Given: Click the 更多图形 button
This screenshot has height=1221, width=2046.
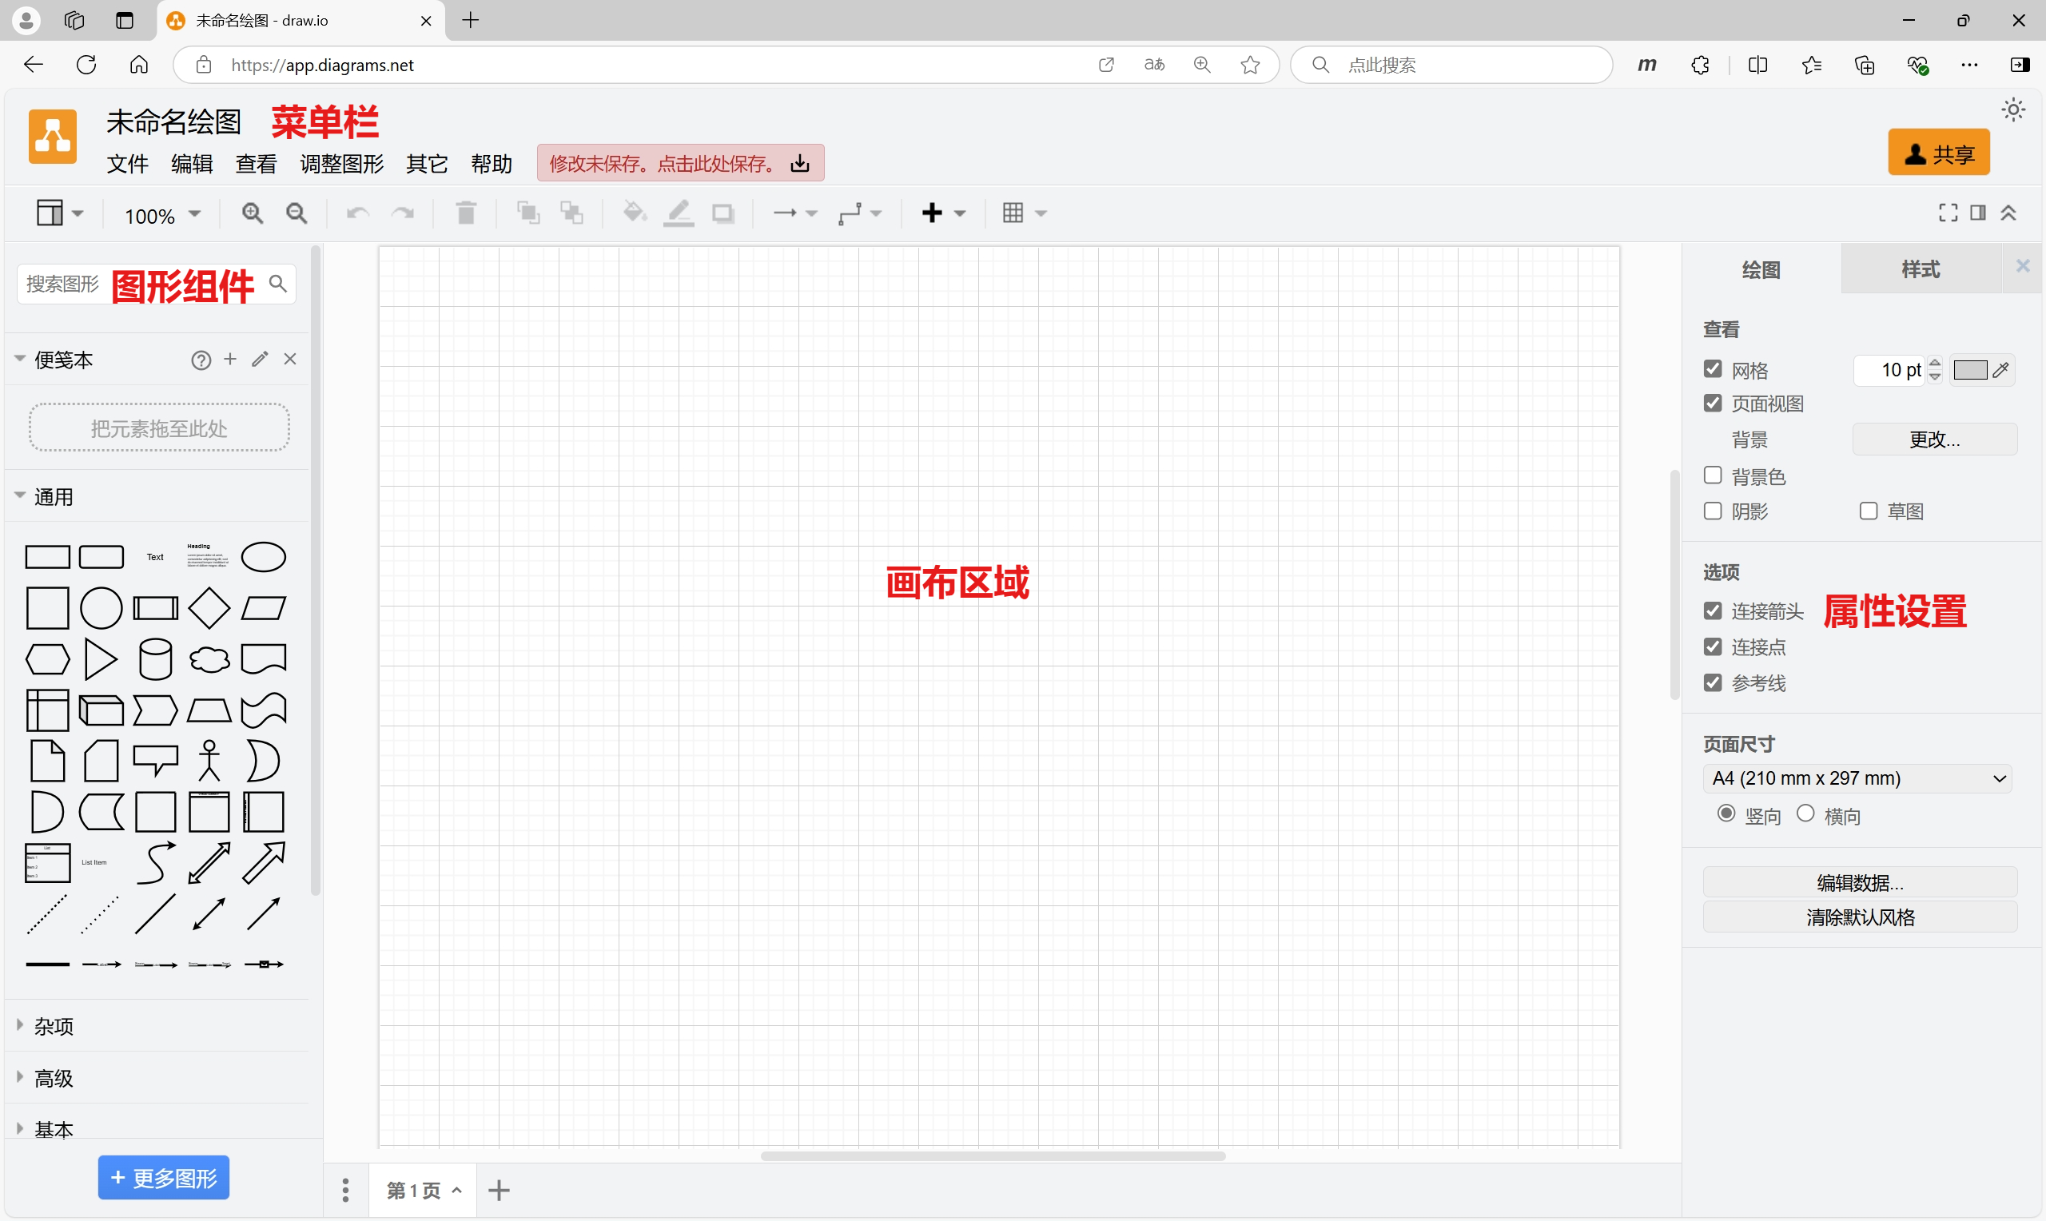Looking at the screenshot, I should 164,1178.
